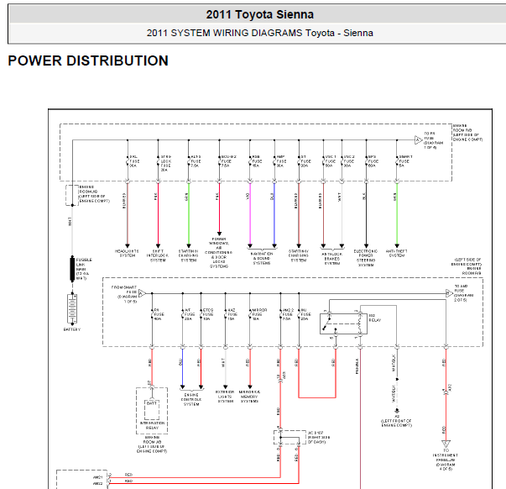Click the 'AMP FUSE' label
Viewport: 506px width, 489px height.
[x=281, y=161]
